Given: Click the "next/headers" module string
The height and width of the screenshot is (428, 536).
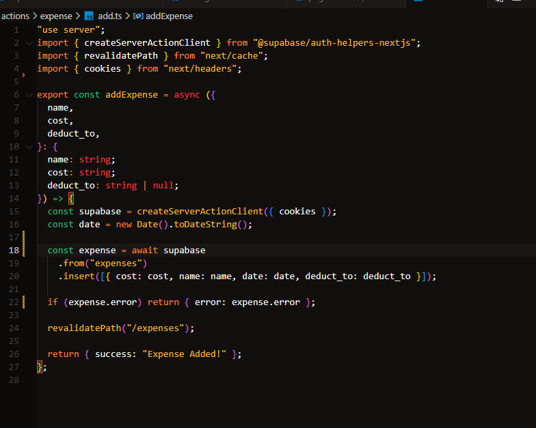Looking at the screenshot, I should (x=200, y=68).
